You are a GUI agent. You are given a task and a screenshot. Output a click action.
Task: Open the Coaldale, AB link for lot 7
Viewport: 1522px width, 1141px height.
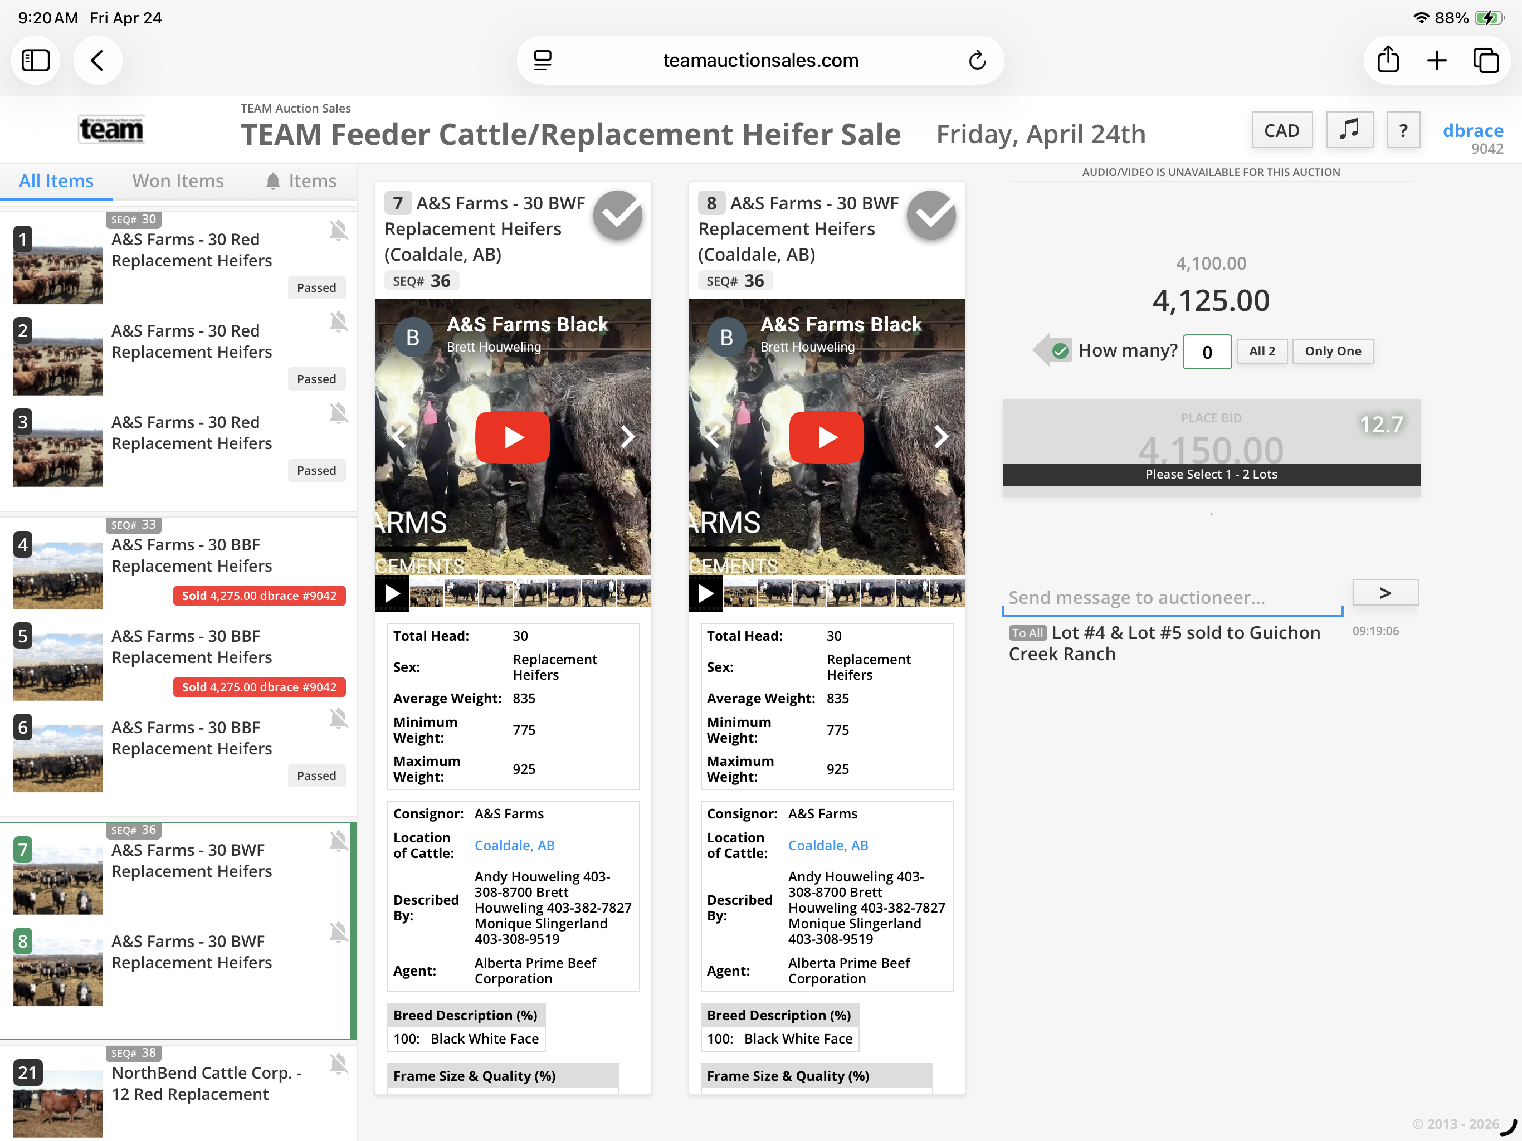[x=515, y=845]
